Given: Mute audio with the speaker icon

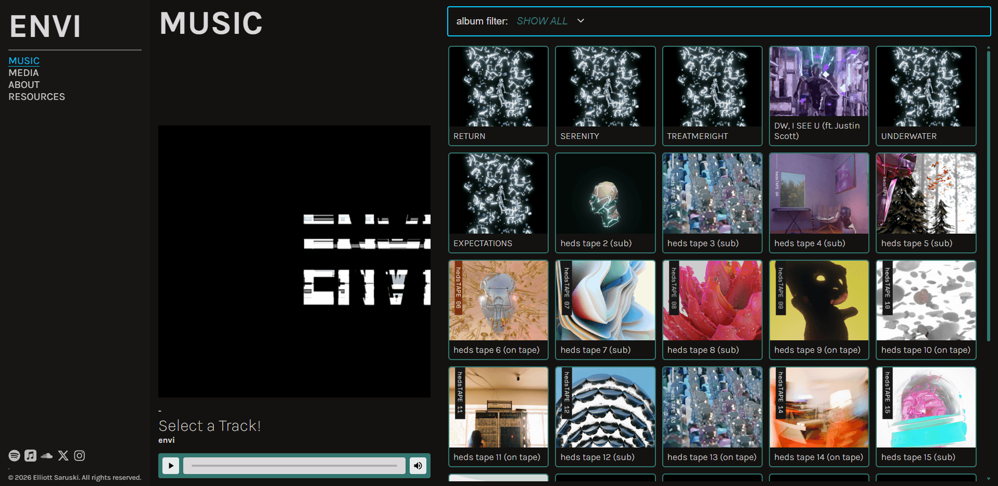Looking at the screenshot, I should pos(418,466).
